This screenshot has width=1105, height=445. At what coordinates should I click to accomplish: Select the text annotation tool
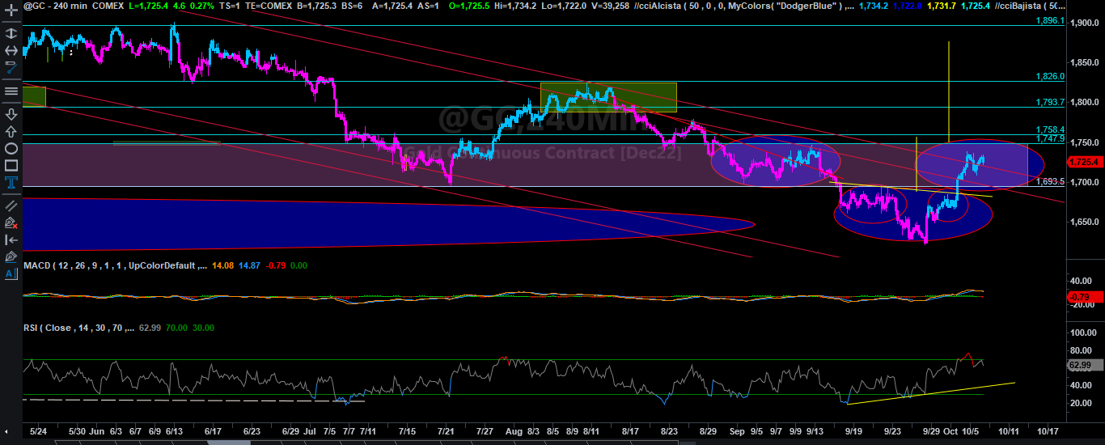tap(11, 184)
